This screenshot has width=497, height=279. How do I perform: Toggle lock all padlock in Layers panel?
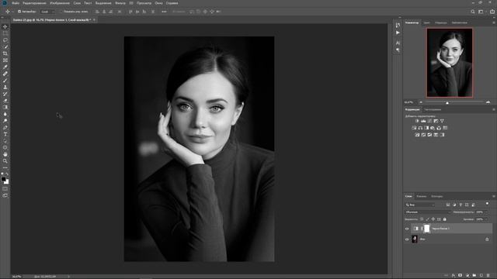tap(444, 219)
